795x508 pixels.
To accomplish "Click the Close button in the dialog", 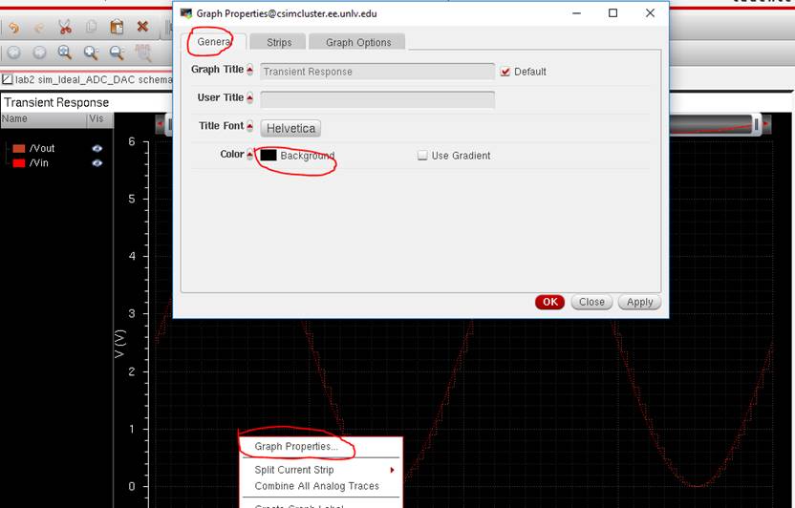I will coord(591,302).
